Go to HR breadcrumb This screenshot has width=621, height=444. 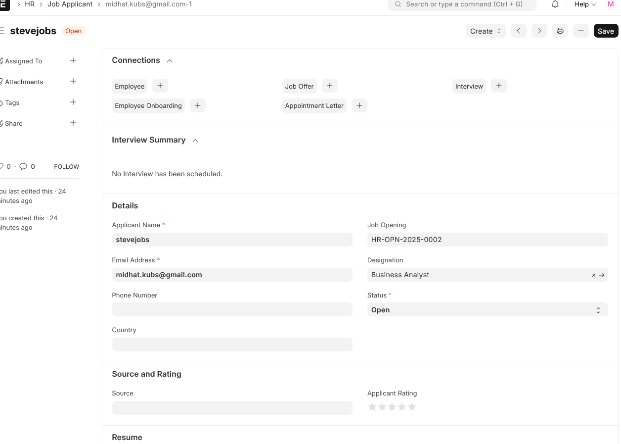tap(30, 4)
